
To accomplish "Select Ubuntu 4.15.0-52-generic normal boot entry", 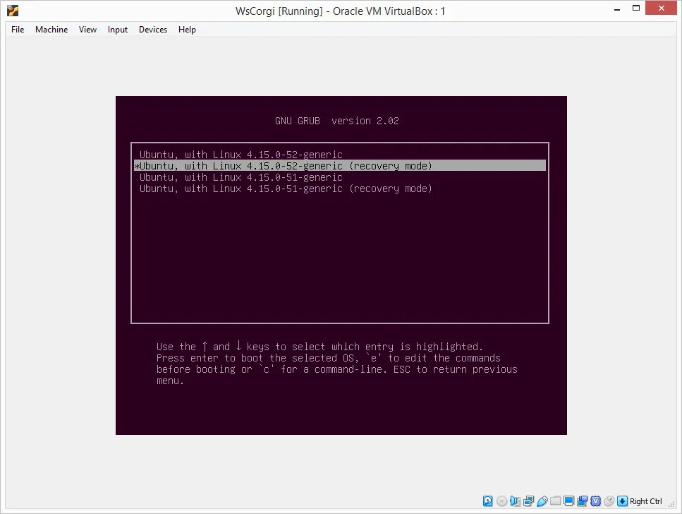I will point(340,154).
